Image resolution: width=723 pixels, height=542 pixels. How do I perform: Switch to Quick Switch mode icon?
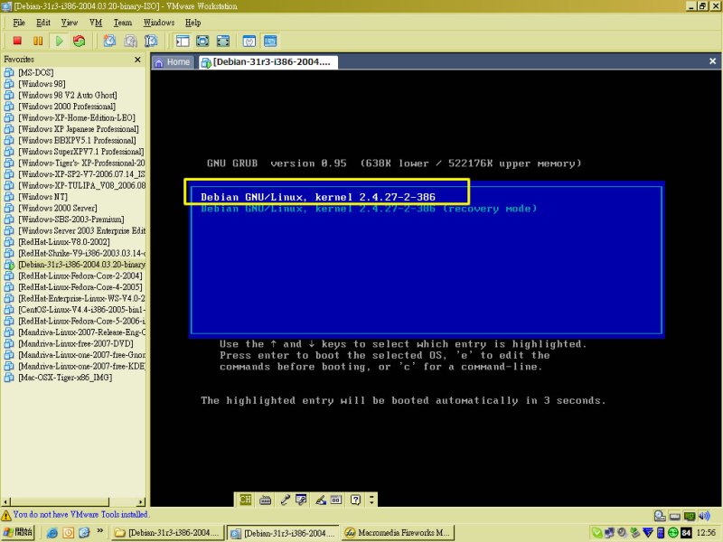click(202, 41)
